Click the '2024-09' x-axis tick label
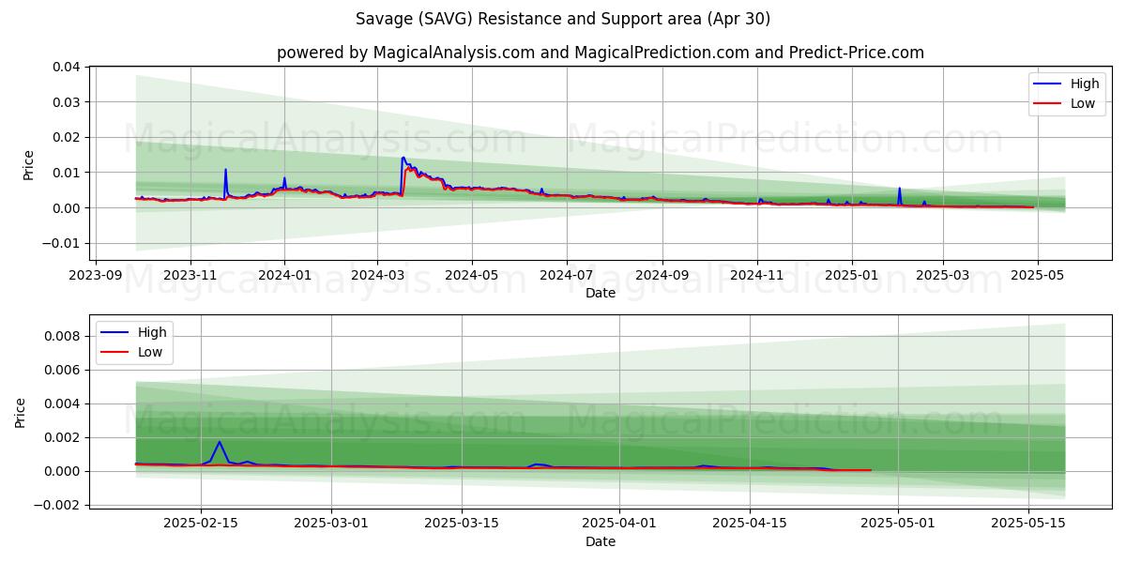Image resolution: width=1126 pixels, height=563 pixels. point(662,276)
